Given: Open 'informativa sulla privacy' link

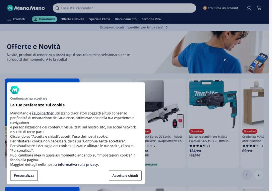Looking at the screenshot, I should click(78, 164).
